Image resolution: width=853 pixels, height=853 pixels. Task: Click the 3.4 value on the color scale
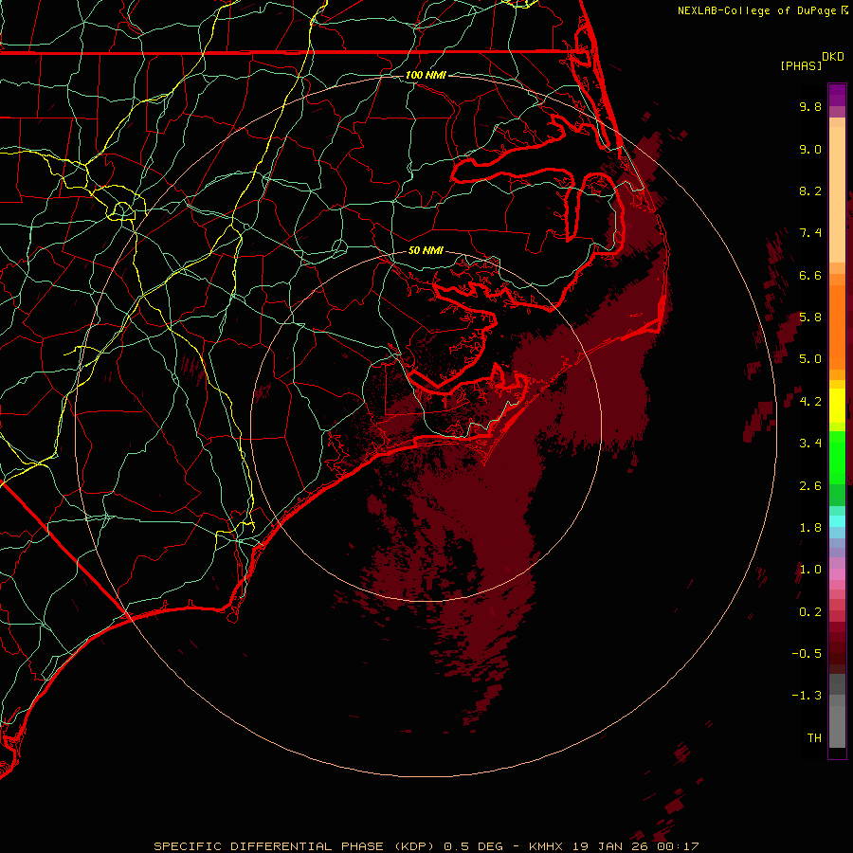click(x=810, y=444)
